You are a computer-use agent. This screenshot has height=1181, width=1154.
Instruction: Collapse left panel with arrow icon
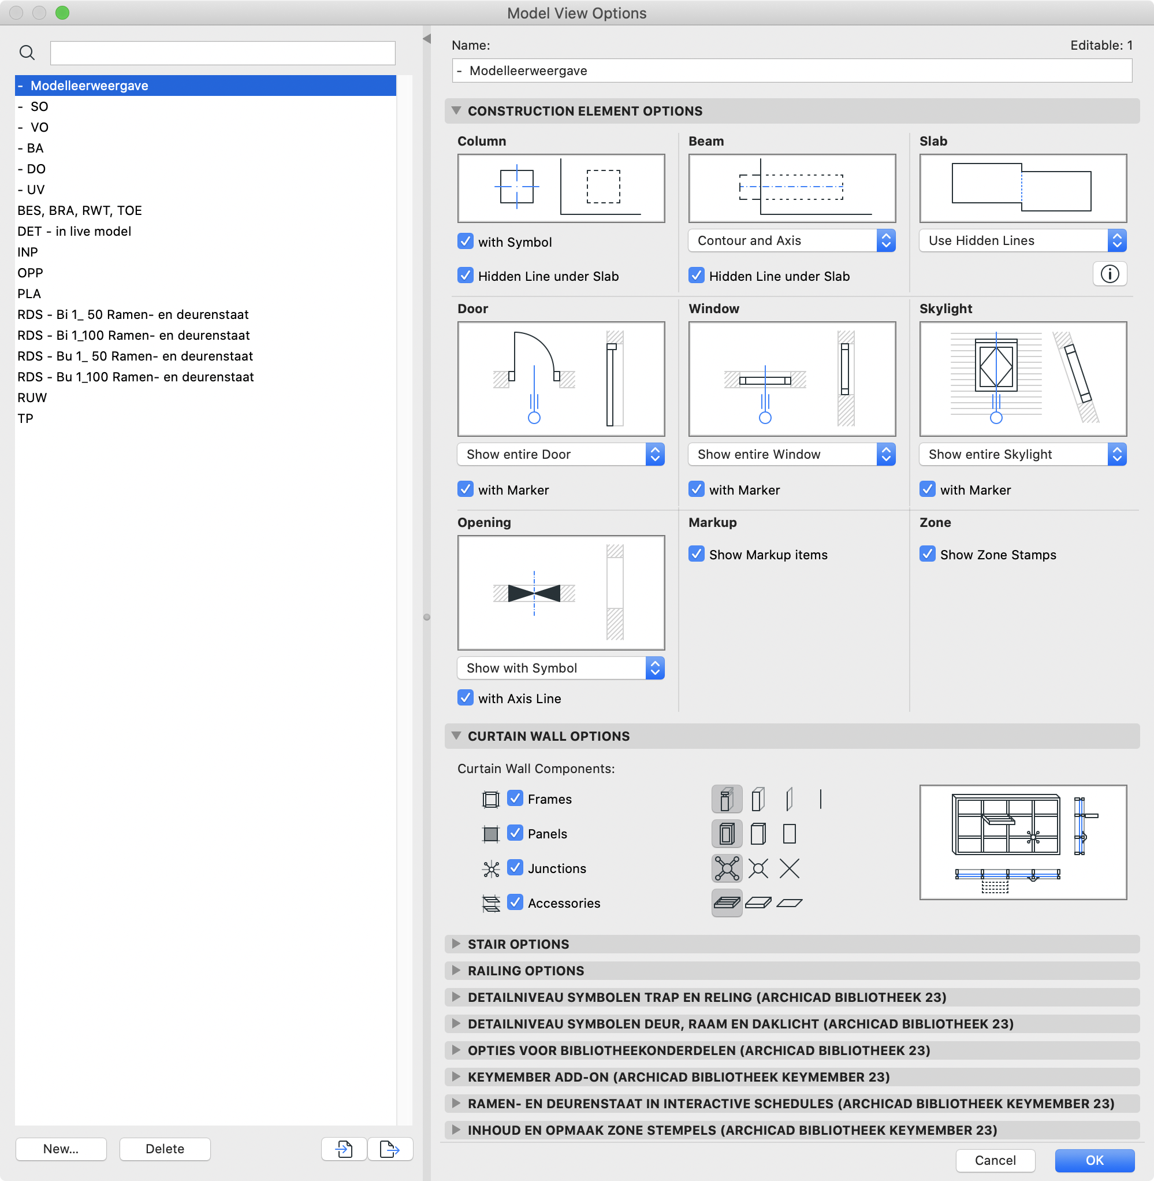click(427, 38)
